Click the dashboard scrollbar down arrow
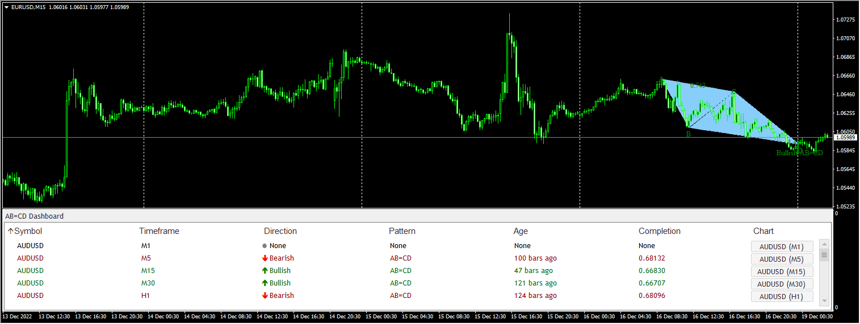This screenshot has height=324, width=860. pyautogui.click(x=824, y=301)
